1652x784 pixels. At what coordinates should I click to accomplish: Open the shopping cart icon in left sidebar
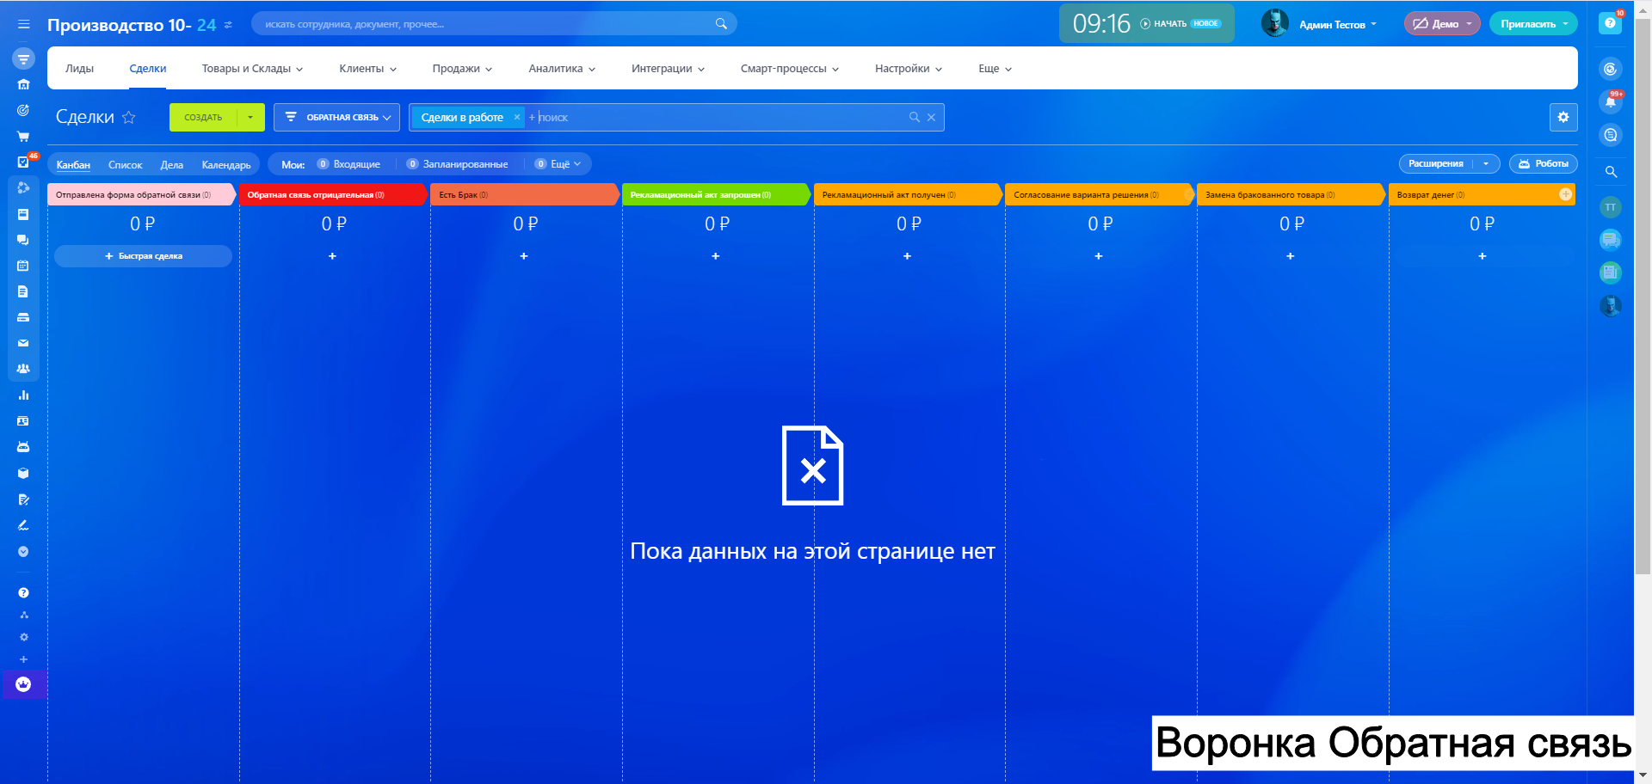[23, 136]
